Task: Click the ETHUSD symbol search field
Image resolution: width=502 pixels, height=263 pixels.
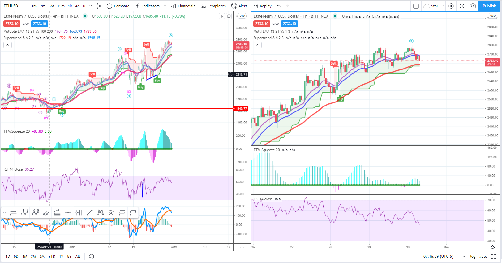Action: click(15, 6)
